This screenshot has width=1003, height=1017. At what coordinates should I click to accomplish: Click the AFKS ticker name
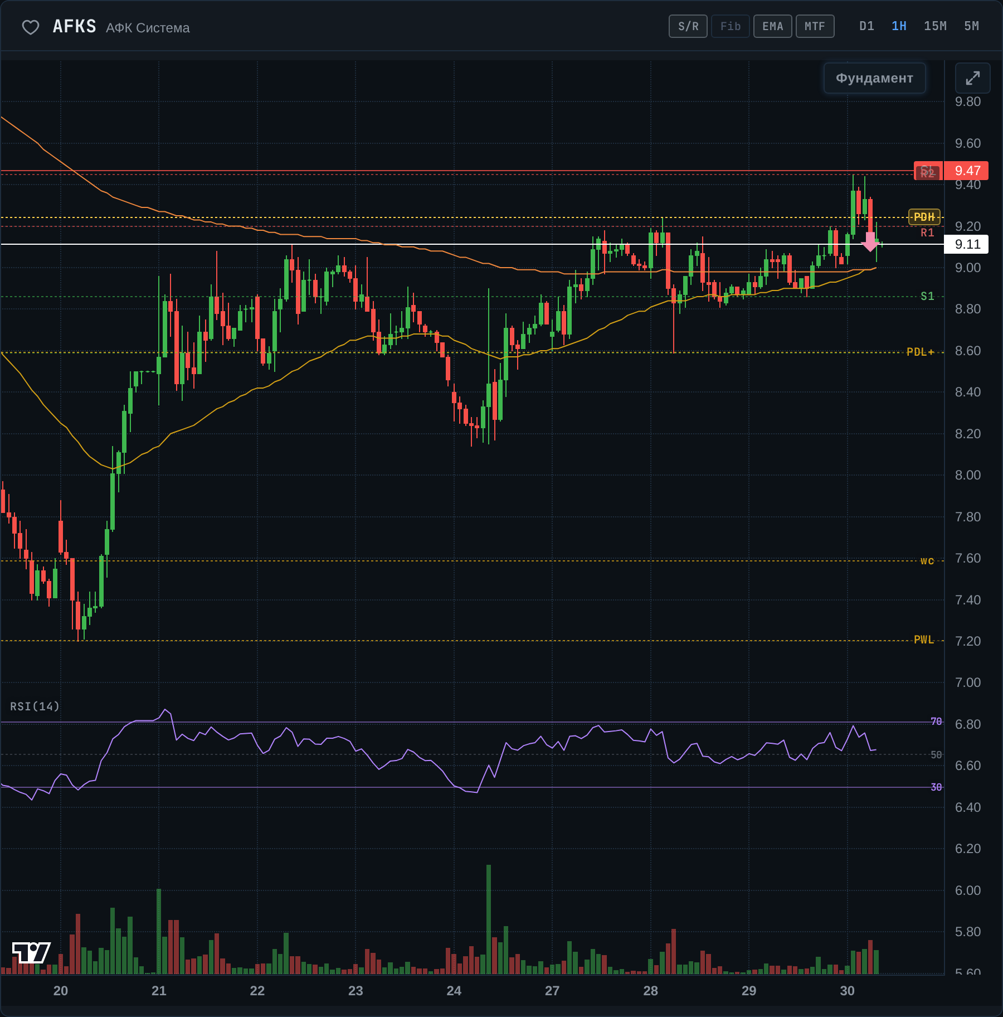(x=75, y=27)
